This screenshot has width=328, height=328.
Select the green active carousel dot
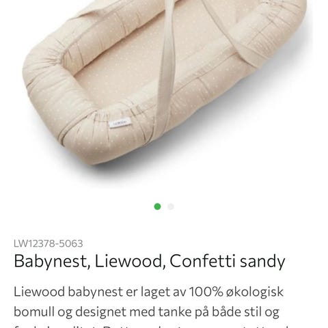point(157,206)
